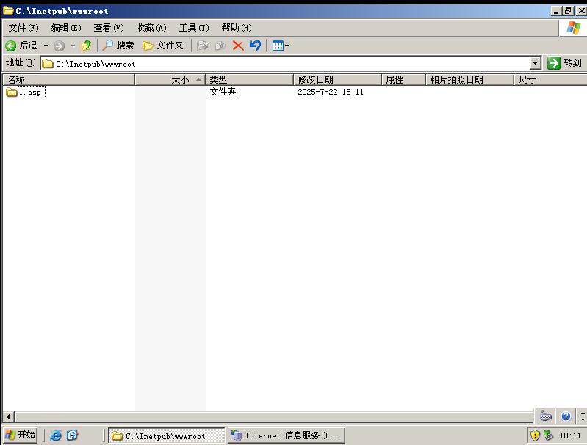Click the security shield tray icon
Image resolution: width=587 pixels, height=445 pixels.
[536, 435]
